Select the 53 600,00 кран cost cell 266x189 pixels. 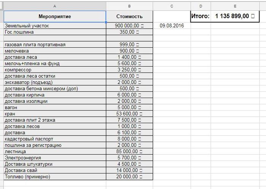(x=129, y=114)
